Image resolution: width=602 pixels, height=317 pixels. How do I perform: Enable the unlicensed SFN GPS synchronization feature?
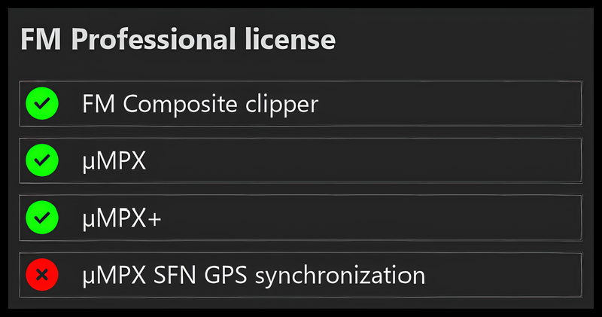click(42, 275)
